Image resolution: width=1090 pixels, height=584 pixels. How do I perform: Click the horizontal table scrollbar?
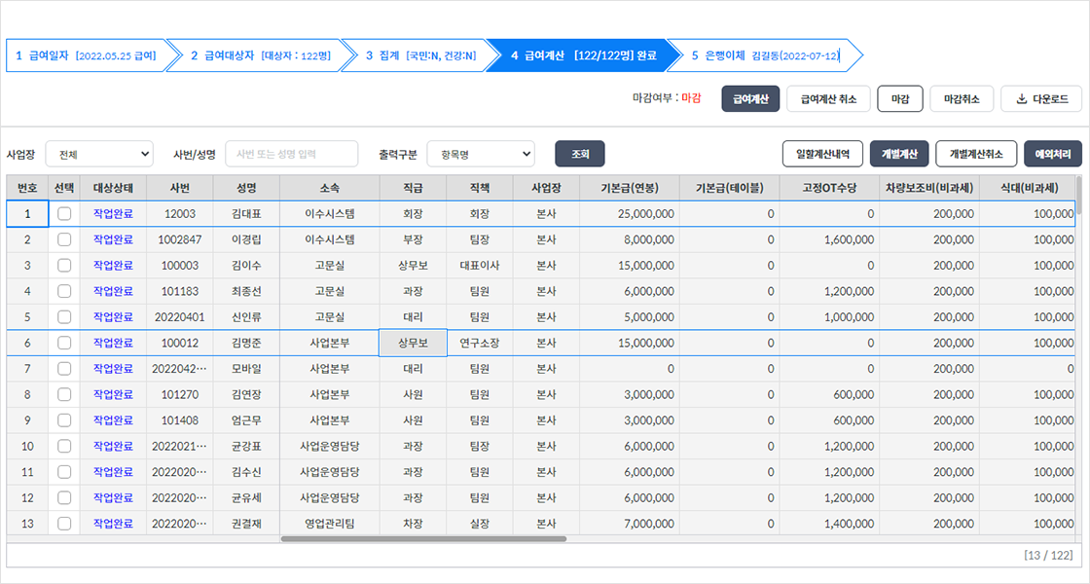(424, 539)
